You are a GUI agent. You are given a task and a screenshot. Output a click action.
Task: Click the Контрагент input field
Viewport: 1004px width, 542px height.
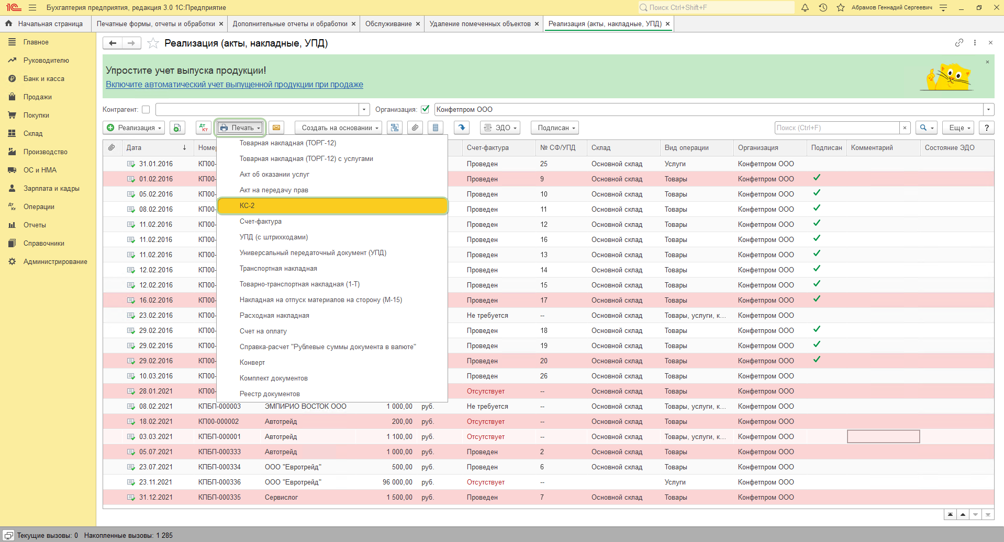[x=257, y=110]
